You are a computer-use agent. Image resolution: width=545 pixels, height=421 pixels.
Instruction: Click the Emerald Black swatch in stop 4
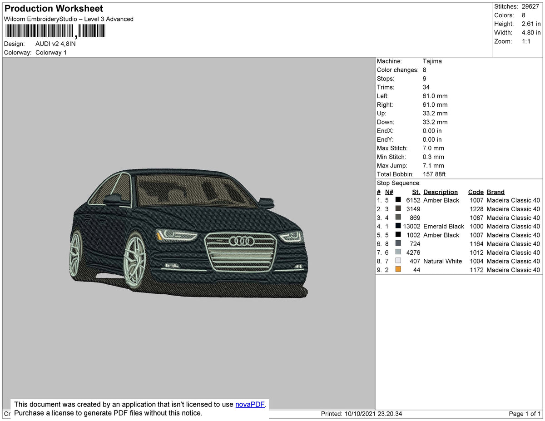(398, 226)
